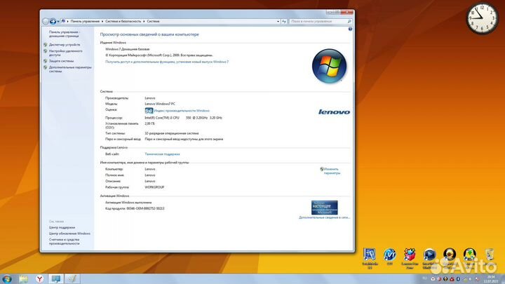
Task: Click the shield icon beside 'Защита системы'
Action: coord(46,61)
